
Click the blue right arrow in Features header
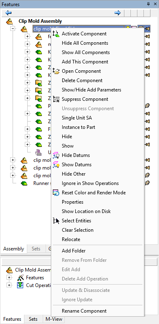coord(118,13)
